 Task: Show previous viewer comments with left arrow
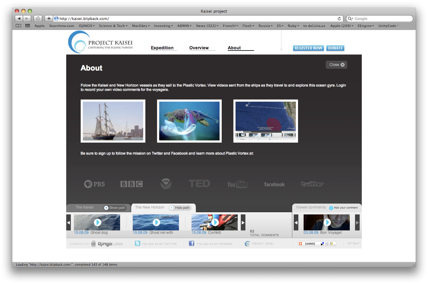(296, 223)
